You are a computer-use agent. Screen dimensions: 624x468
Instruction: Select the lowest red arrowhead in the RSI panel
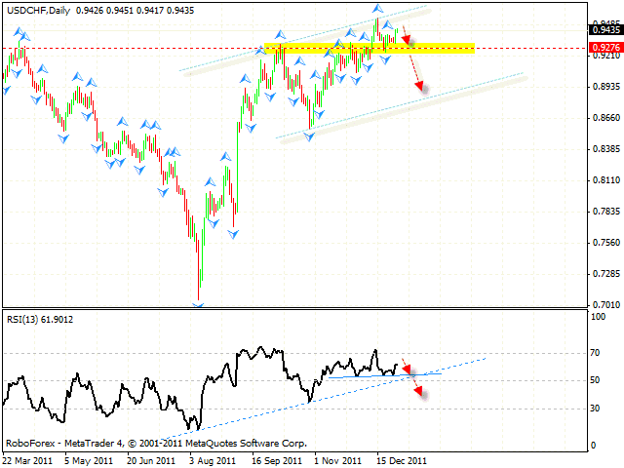[419, 392]
